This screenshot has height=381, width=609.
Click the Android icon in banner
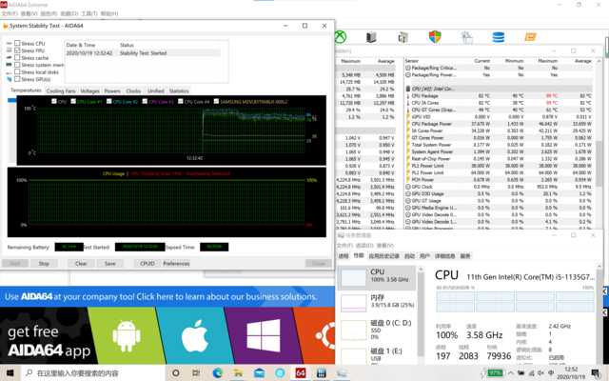(128, 335)
